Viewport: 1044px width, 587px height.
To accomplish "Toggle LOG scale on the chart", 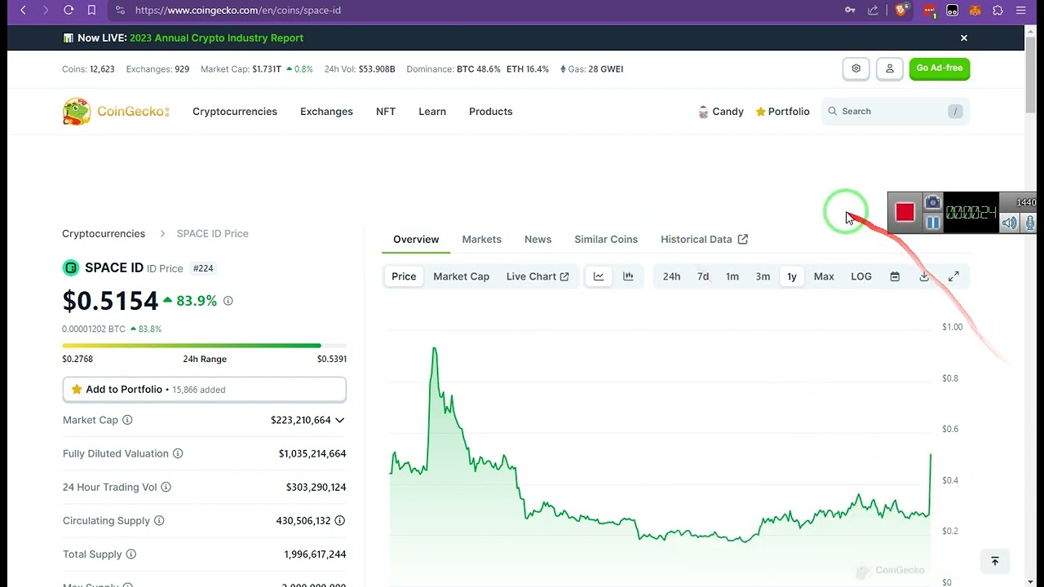I will (861, 276).
